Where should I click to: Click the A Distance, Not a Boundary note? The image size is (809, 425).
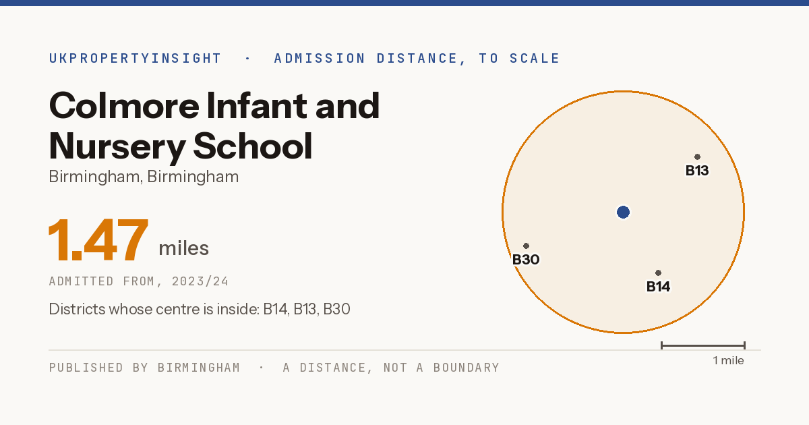(391, 368)
